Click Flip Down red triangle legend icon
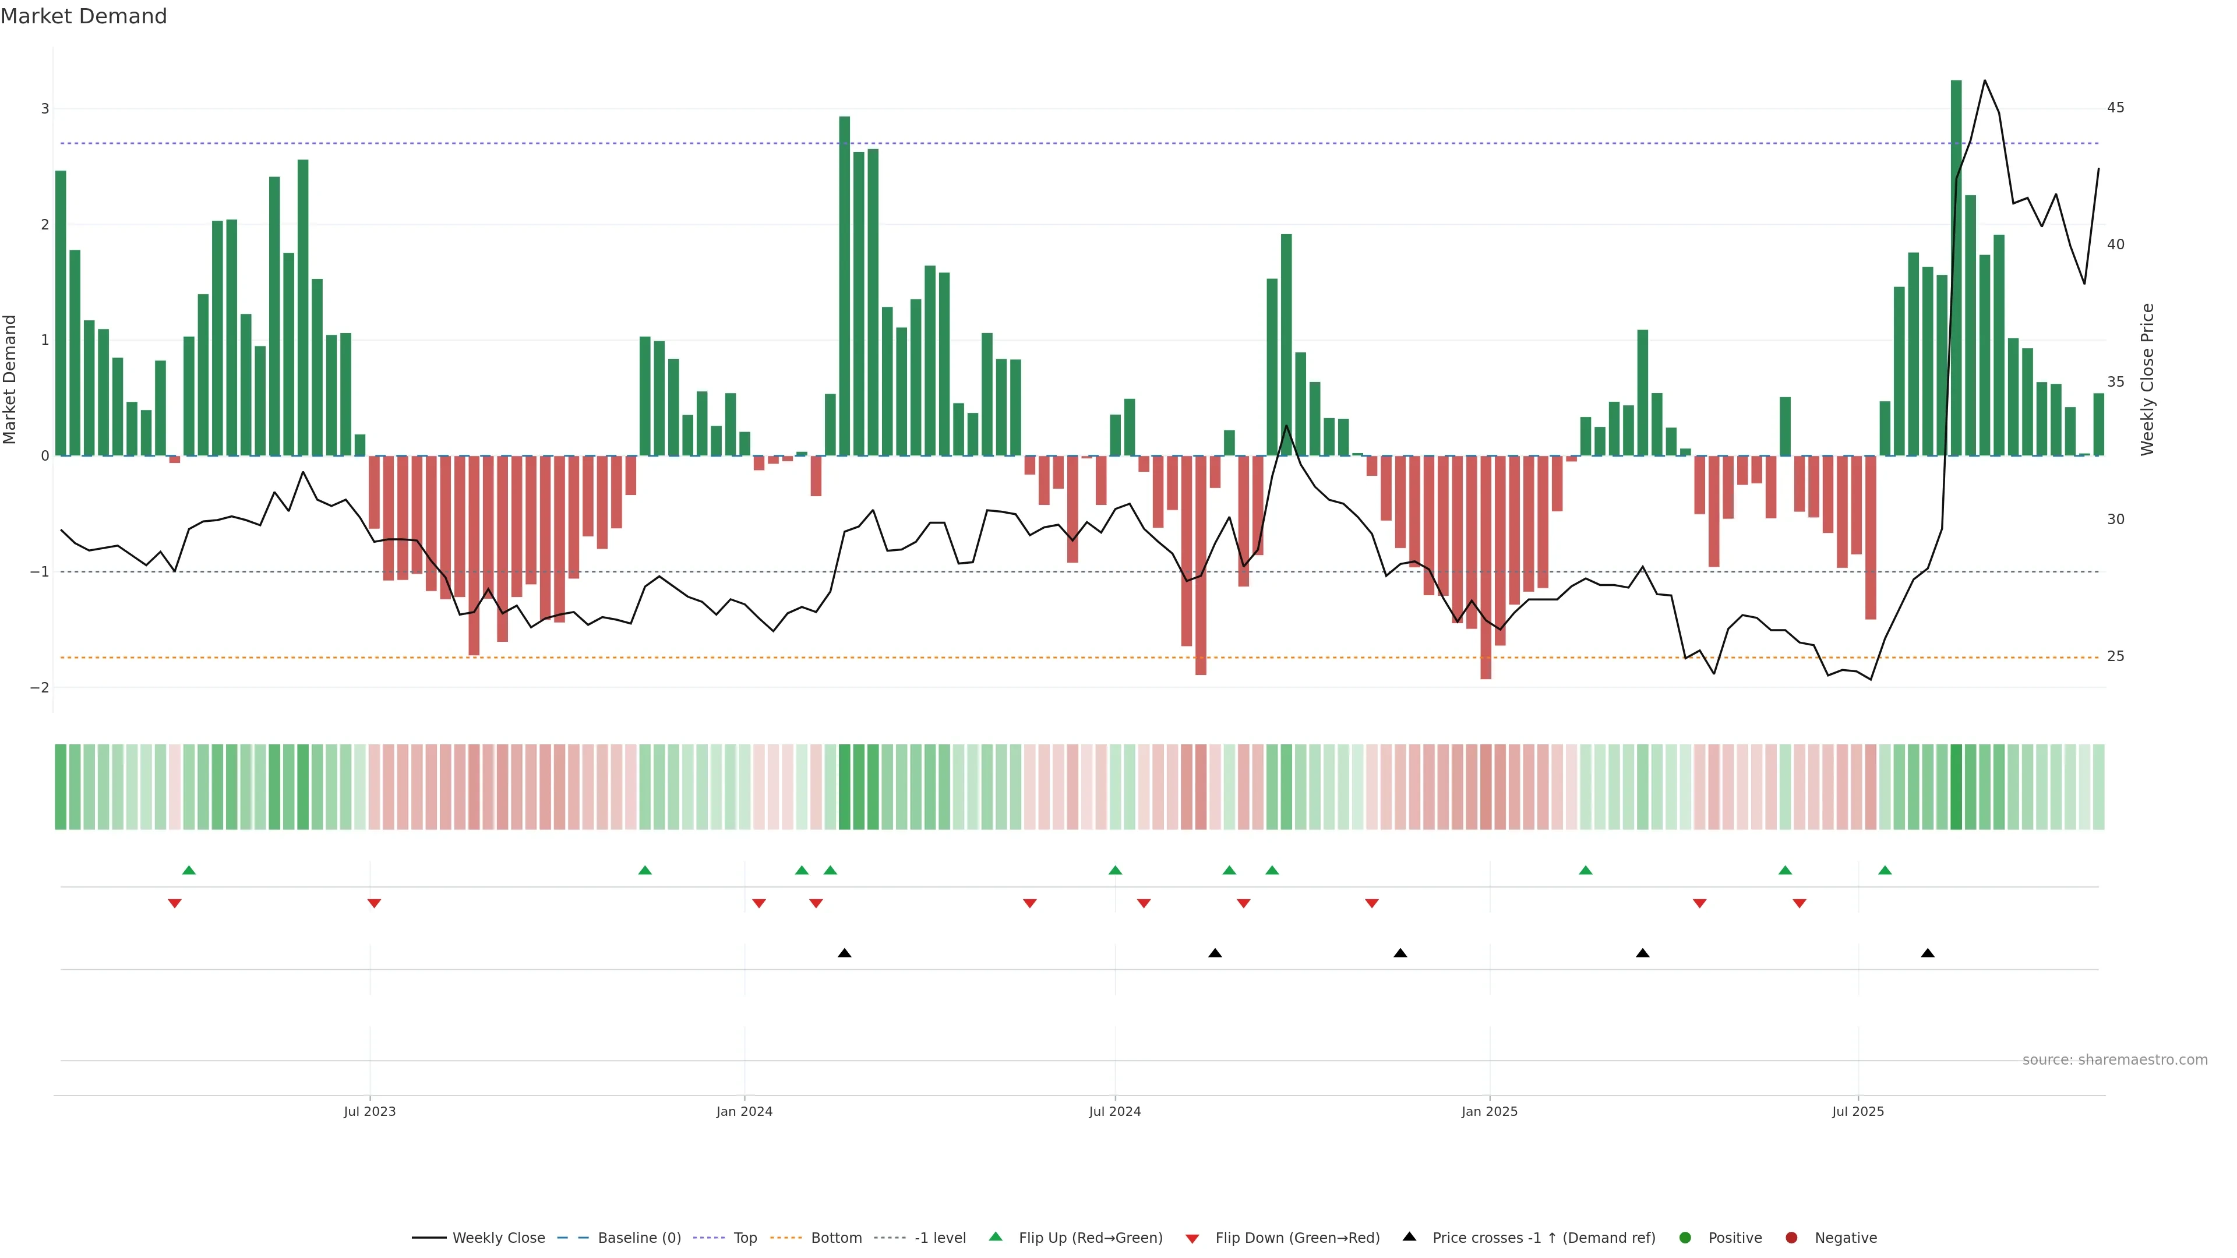 [x=1192, y=1238]
